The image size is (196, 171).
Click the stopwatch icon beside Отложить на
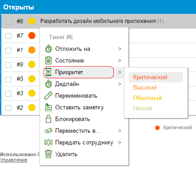48,49
